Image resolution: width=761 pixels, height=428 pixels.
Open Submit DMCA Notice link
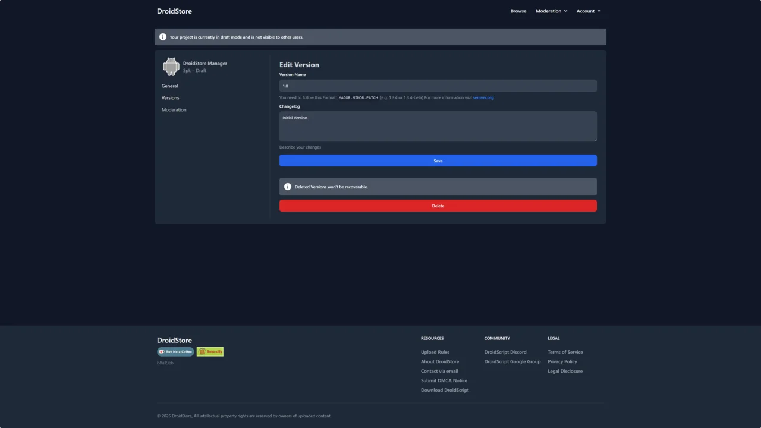(x=444, y=380)
